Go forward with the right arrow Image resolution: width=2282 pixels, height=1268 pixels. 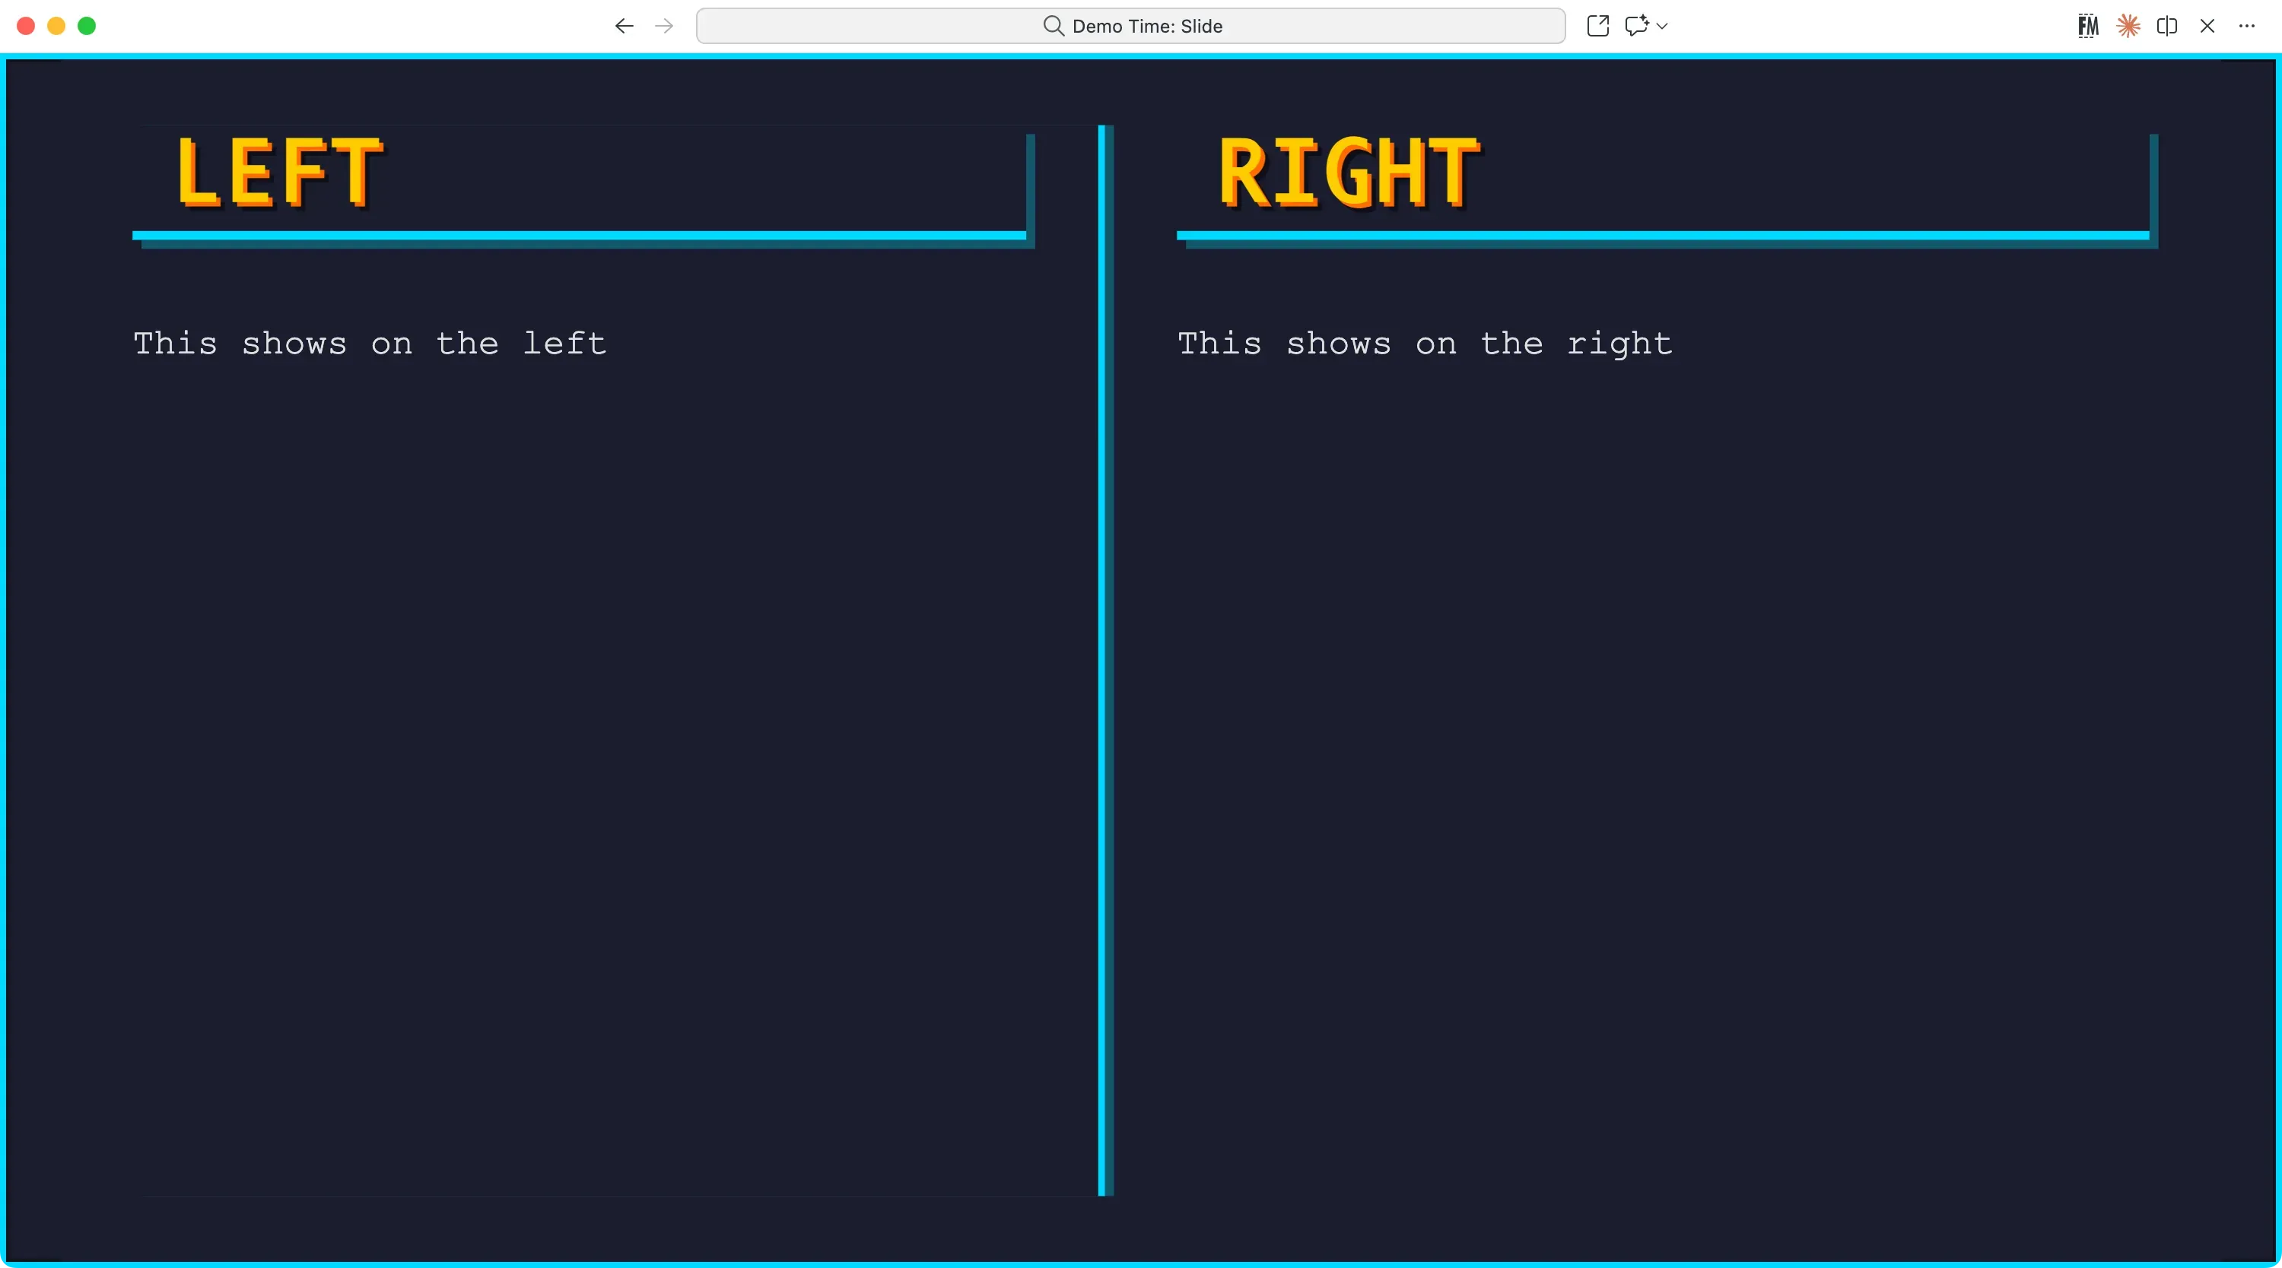(x=663, y=27)
